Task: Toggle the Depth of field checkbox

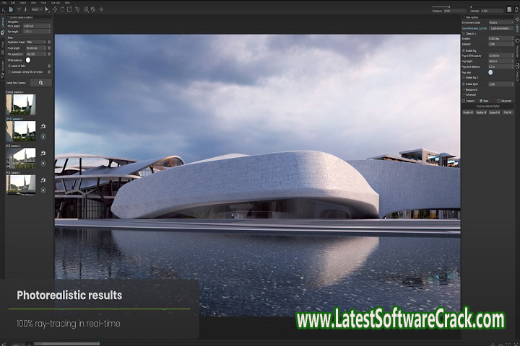Action: pos(7,66)
